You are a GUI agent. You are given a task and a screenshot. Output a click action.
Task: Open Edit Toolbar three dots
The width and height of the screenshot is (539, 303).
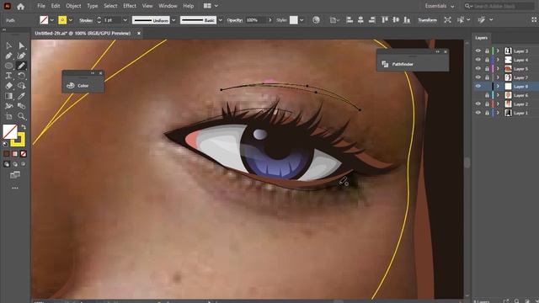(15, 188)
